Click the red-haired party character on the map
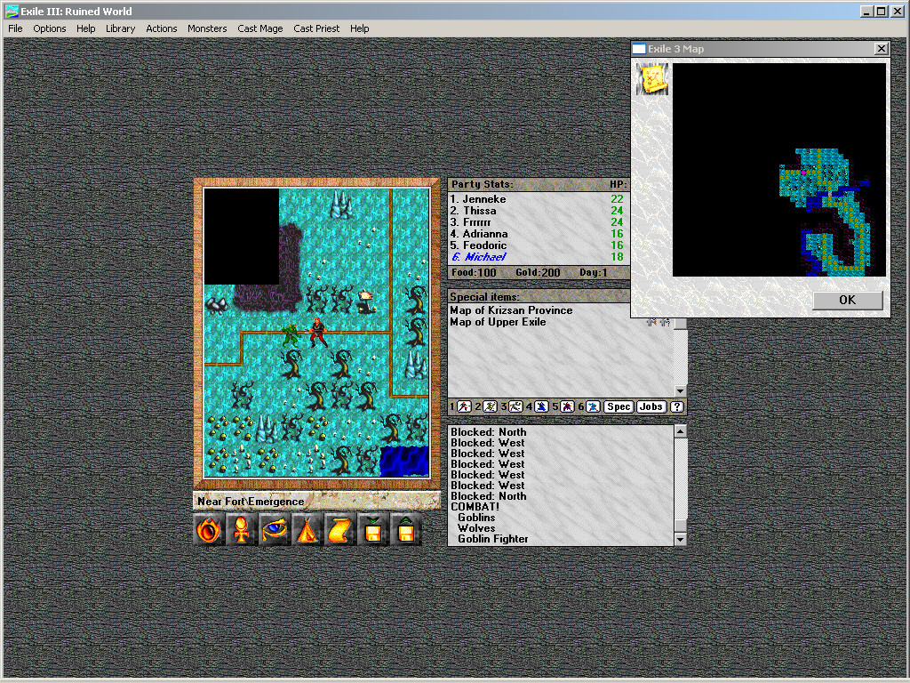This screenshot has width=910, height=683. tap(317, 333)
